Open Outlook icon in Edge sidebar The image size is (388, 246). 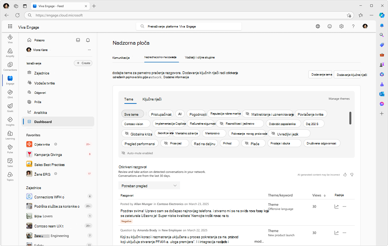pyautogui.click(x=382, y=94)
